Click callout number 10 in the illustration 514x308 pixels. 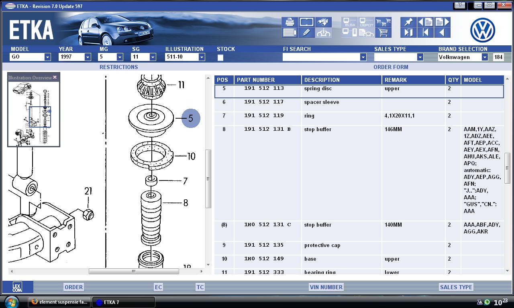[191, 156]
